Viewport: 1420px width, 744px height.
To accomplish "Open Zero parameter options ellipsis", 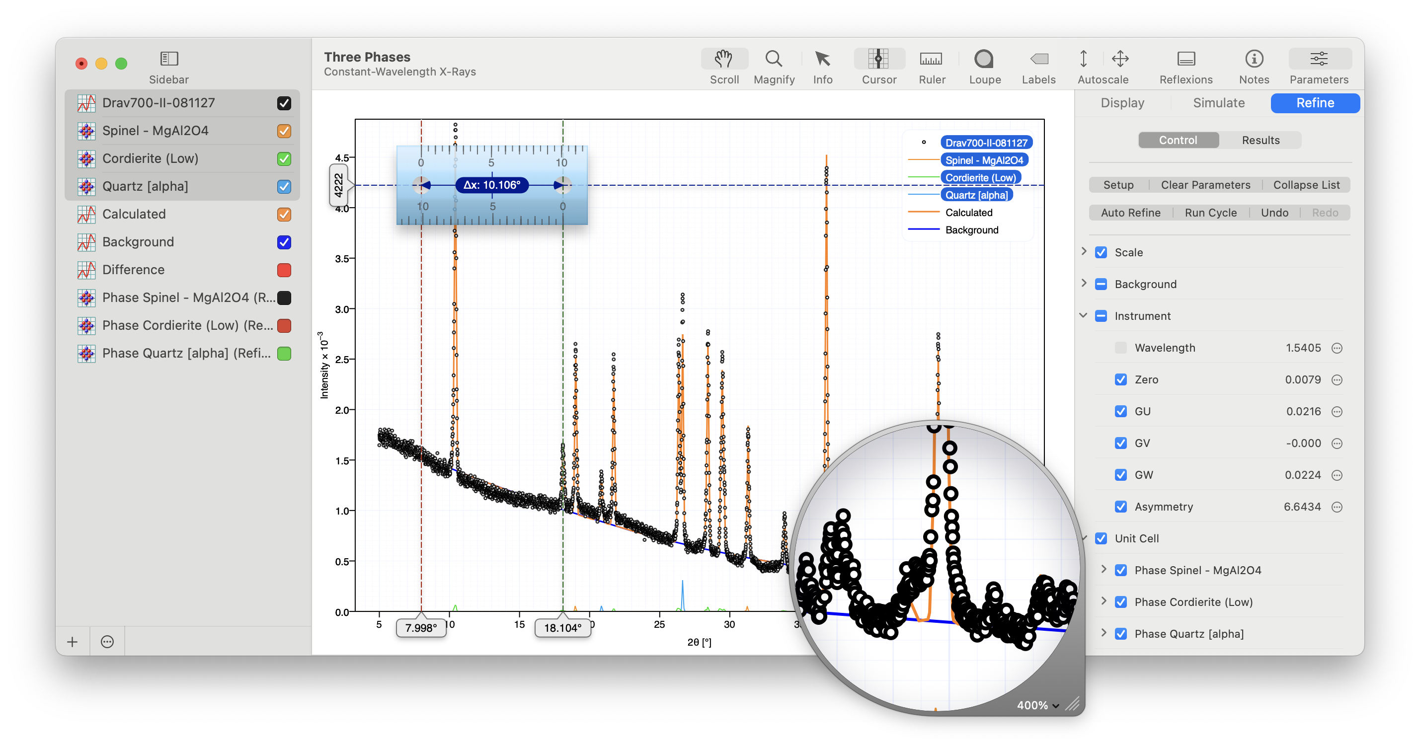I will point(1336,380).
